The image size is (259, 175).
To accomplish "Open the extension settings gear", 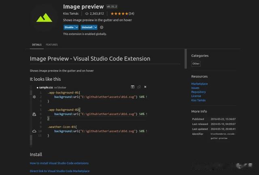I will pos(102,27).
